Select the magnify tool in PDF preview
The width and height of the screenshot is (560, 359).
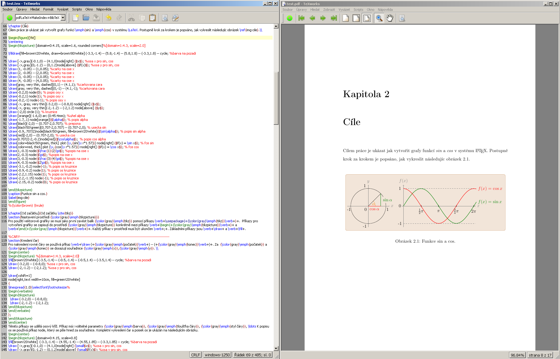click(379, 18)
